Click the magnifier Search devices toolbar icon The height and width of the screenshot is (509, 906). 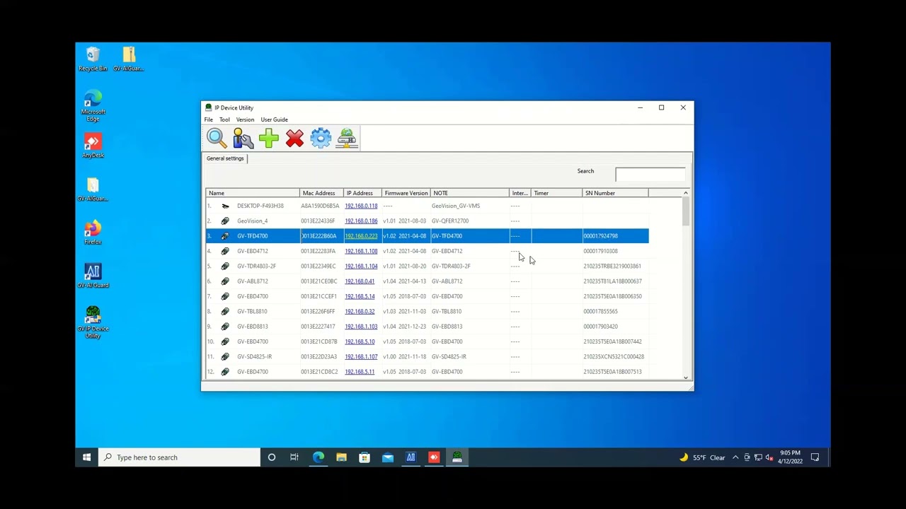(217, 138)
